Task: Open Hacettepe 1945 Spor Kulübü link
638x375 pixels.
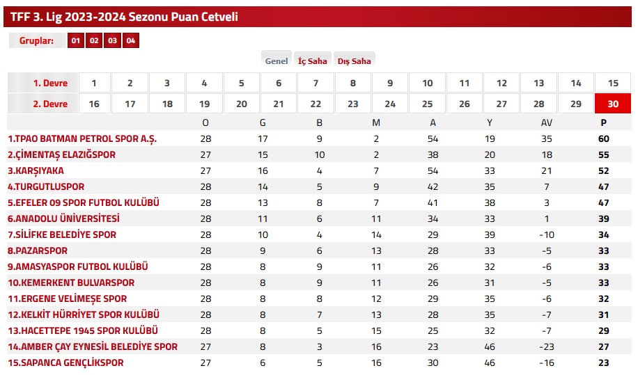Action: click(83, 330)
